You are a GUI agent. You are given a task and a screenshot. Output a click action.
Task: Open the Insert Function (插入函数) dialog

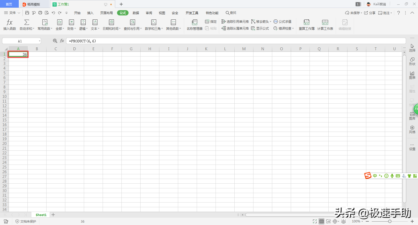10,25
